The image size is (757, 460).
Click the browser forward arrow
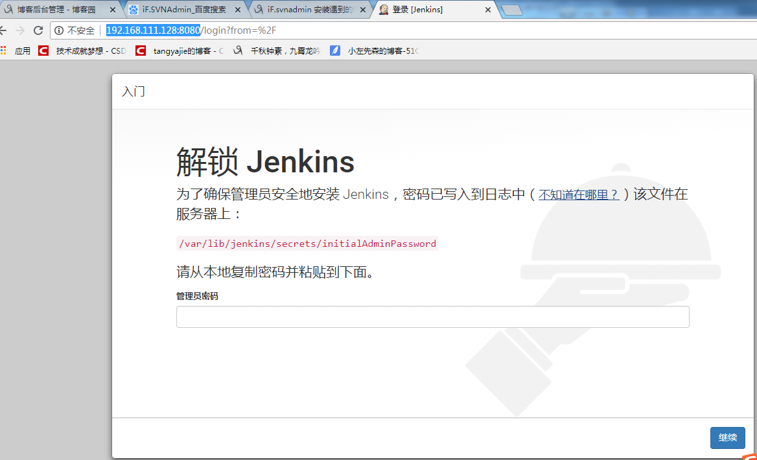click(20, 30)
